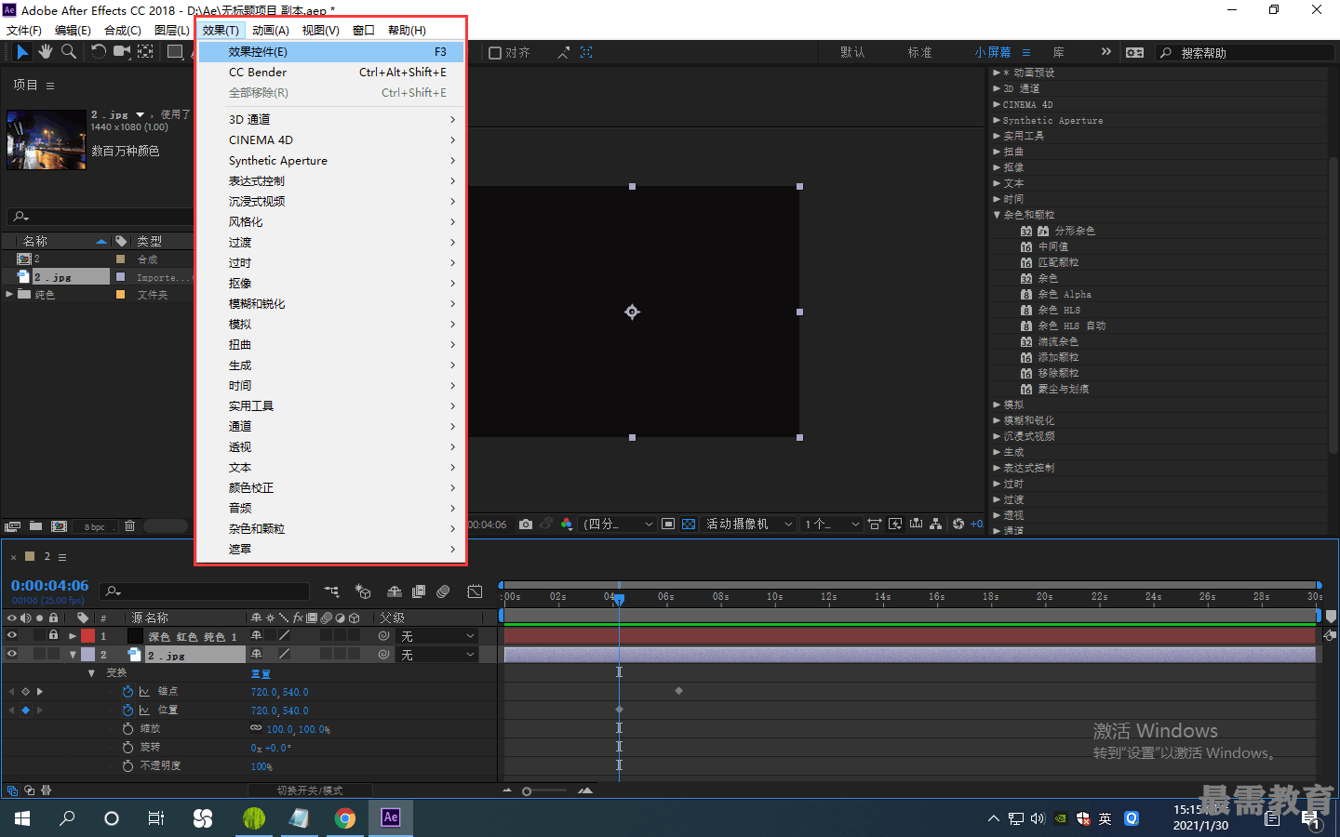Open the 模糊和锐化 submenu
Viewport: 1340px width, 837px height.
(x=331, y=304)
